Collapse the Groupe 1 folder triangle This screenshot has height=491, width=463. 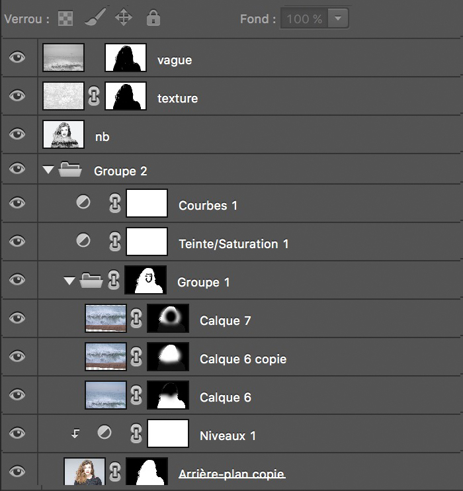pos(69,281)
